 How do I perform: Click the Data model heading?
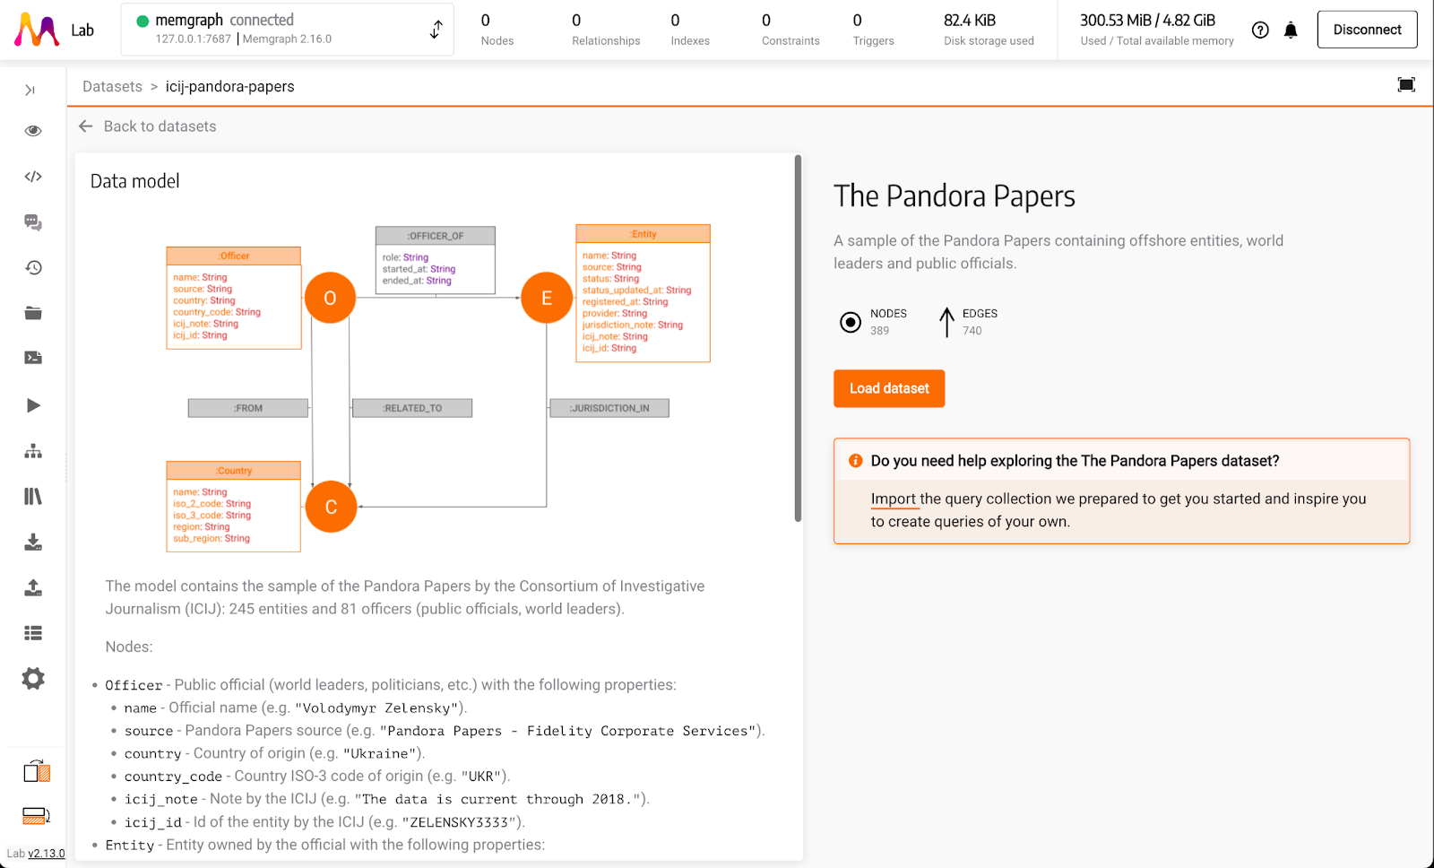point(135,181)
